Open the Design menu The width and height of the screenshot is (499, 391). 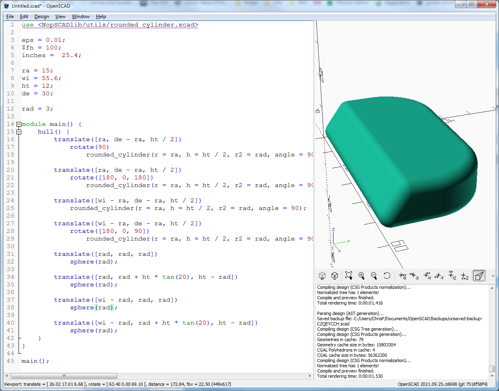(41, 16)
